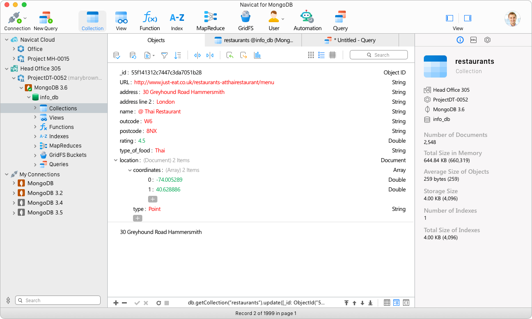
Task: Refresh the records with the reload icon
Action: [x=159, y=303]
